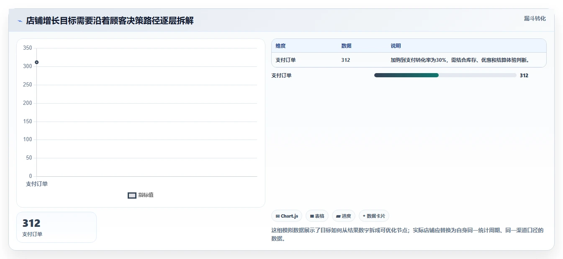Click the 进度 tag icon

[338, 216]
